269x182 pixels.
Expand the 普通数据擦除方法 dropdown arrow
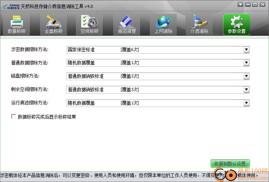[246, 63]
